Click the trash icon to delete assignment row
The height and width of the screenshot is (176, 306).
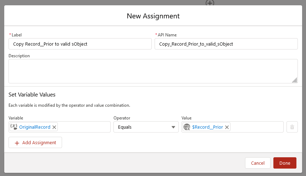(292, 127)
